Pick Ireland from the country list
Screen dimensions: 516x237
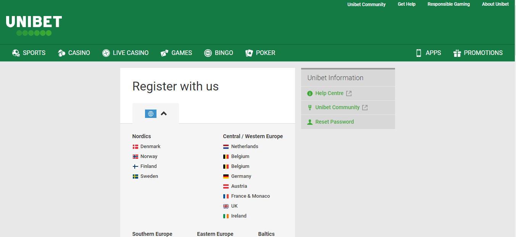pyautogui.click(x=239, y=216)
